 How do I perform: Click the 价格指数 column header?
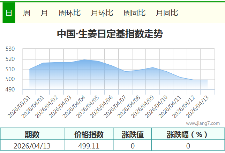point(89,134)
